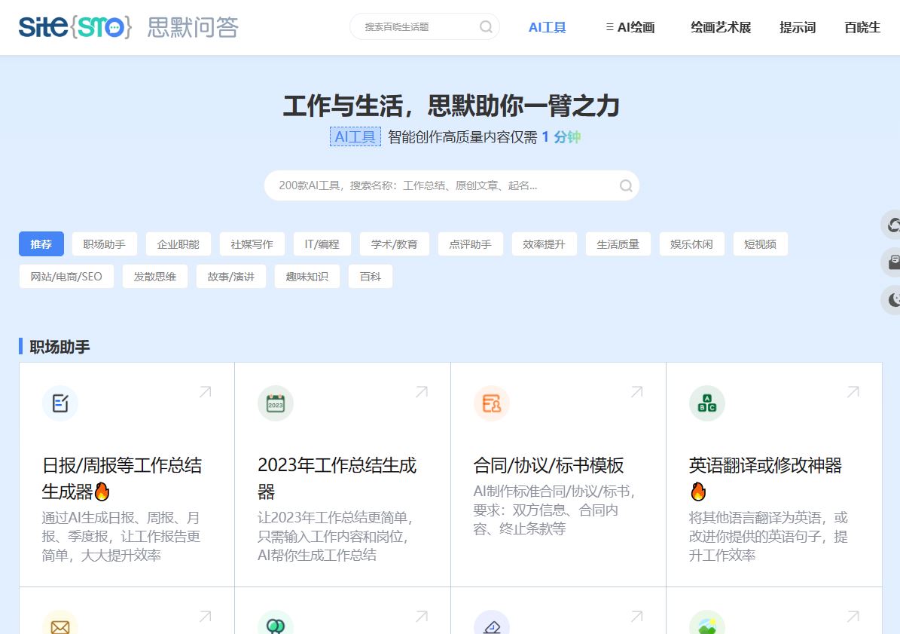The width and height of the screenshot is (900, 634).
Task: Click description 让2023年工作总结更简单
Action: coord(335,536)
